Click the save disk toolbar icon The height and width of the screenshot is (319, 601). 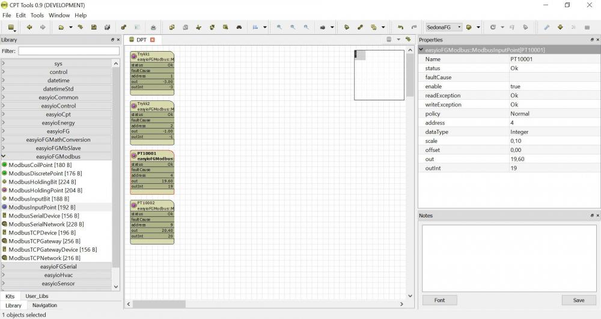pyautogui.click(x=94, y=27)
